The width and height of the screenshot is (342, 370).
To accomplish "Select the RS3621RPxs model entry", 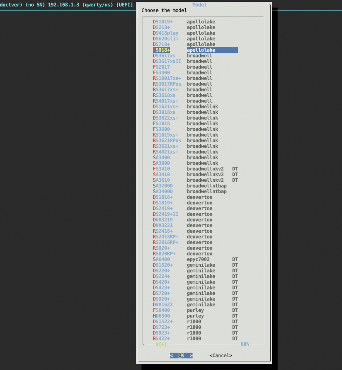I will (167, 141).
